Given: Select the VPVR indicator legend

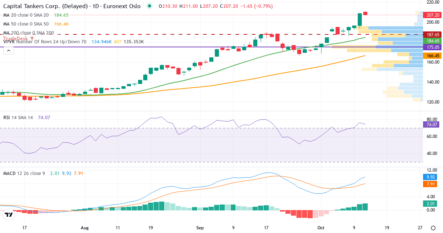Looking at the screenshot, I should [45, 42].
